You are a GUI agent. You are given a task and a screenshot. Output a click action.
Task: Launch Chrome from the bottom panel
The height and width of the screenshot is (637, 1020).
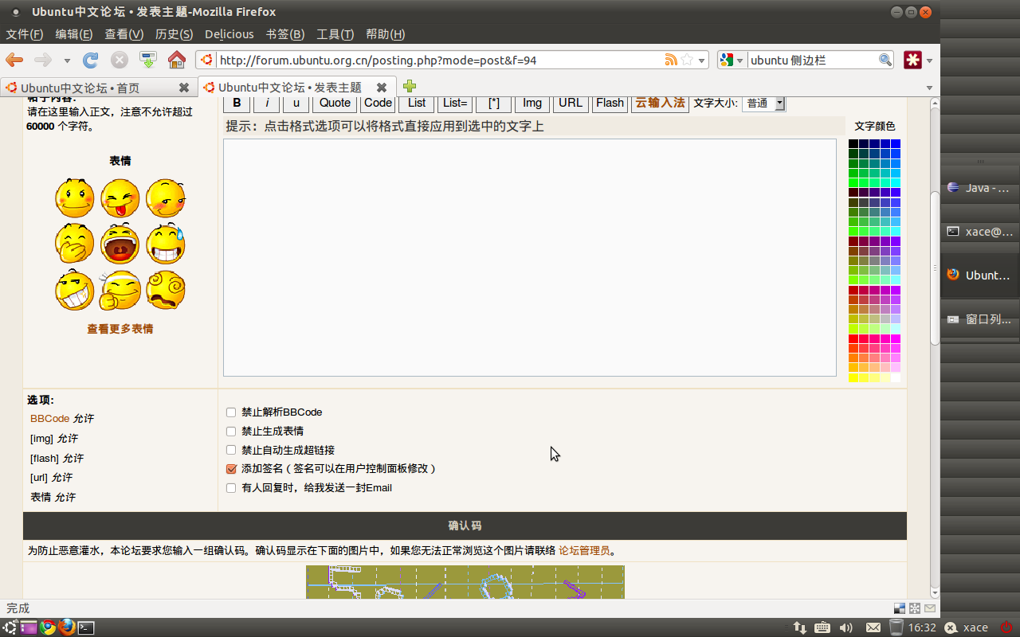(x=48, y=627)
